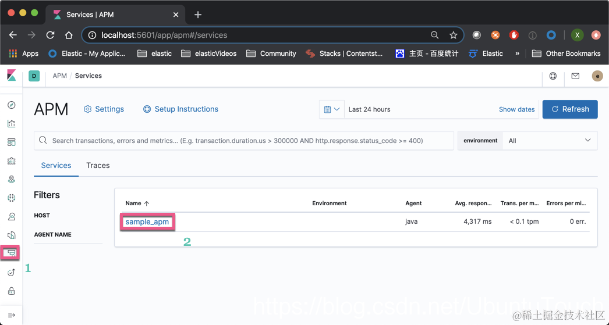The image size is (609, 325).
Task: Open the Maps icon in sidebar
Action: tap(11, 179)
